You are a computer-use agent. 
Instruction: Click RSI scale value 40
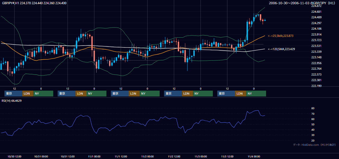(x=313, y=130)
